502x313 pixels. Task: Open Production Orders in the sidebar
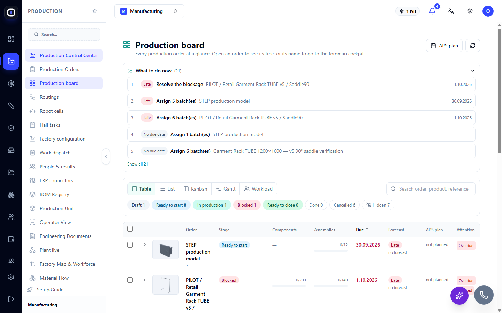[x=64, y=69]
